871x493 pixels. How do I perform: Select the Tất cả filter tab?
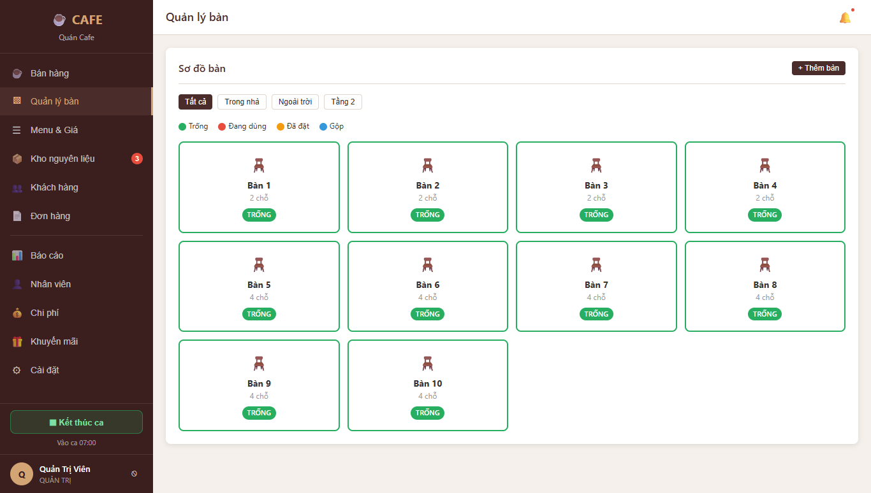pyautogui.click(x=195, y=102)
